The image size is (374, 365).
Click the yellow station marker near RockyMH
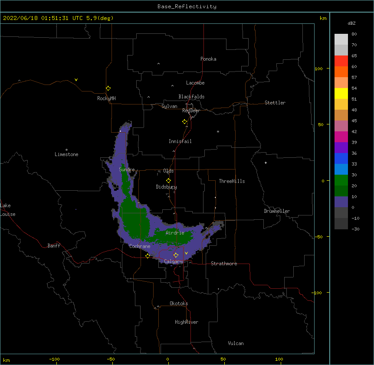[x=108, y=88]
